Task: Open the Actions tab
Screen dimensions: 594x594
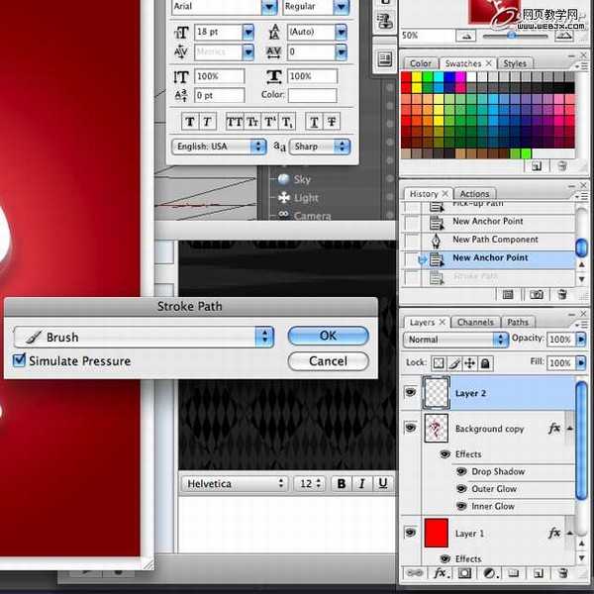Action: 474,194
